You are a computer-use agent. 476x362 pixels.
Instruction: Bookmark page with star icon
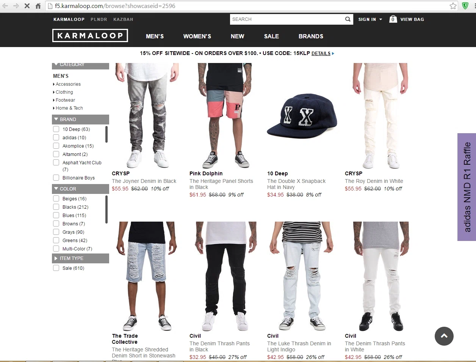[x=453, y=6]
